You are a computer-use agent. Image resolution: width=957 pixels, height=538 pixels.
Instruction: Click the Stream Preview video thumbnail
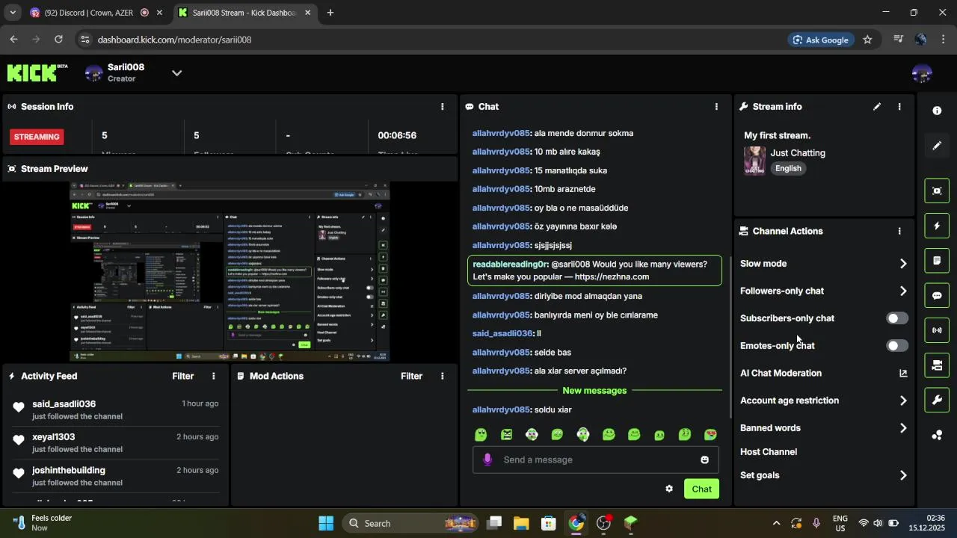click(230, 271)
